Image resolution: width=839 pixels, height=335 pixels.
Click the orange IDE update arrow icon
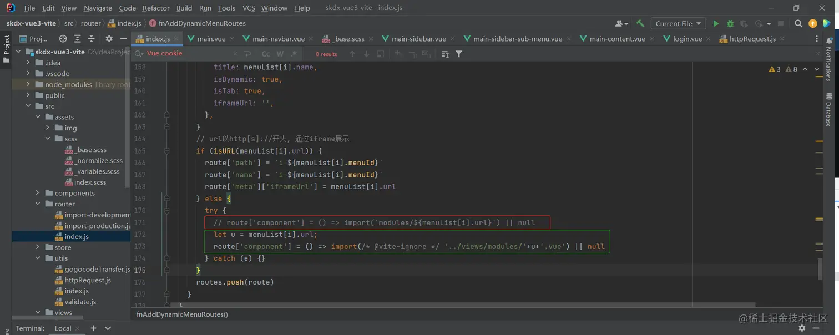point(813,23)
